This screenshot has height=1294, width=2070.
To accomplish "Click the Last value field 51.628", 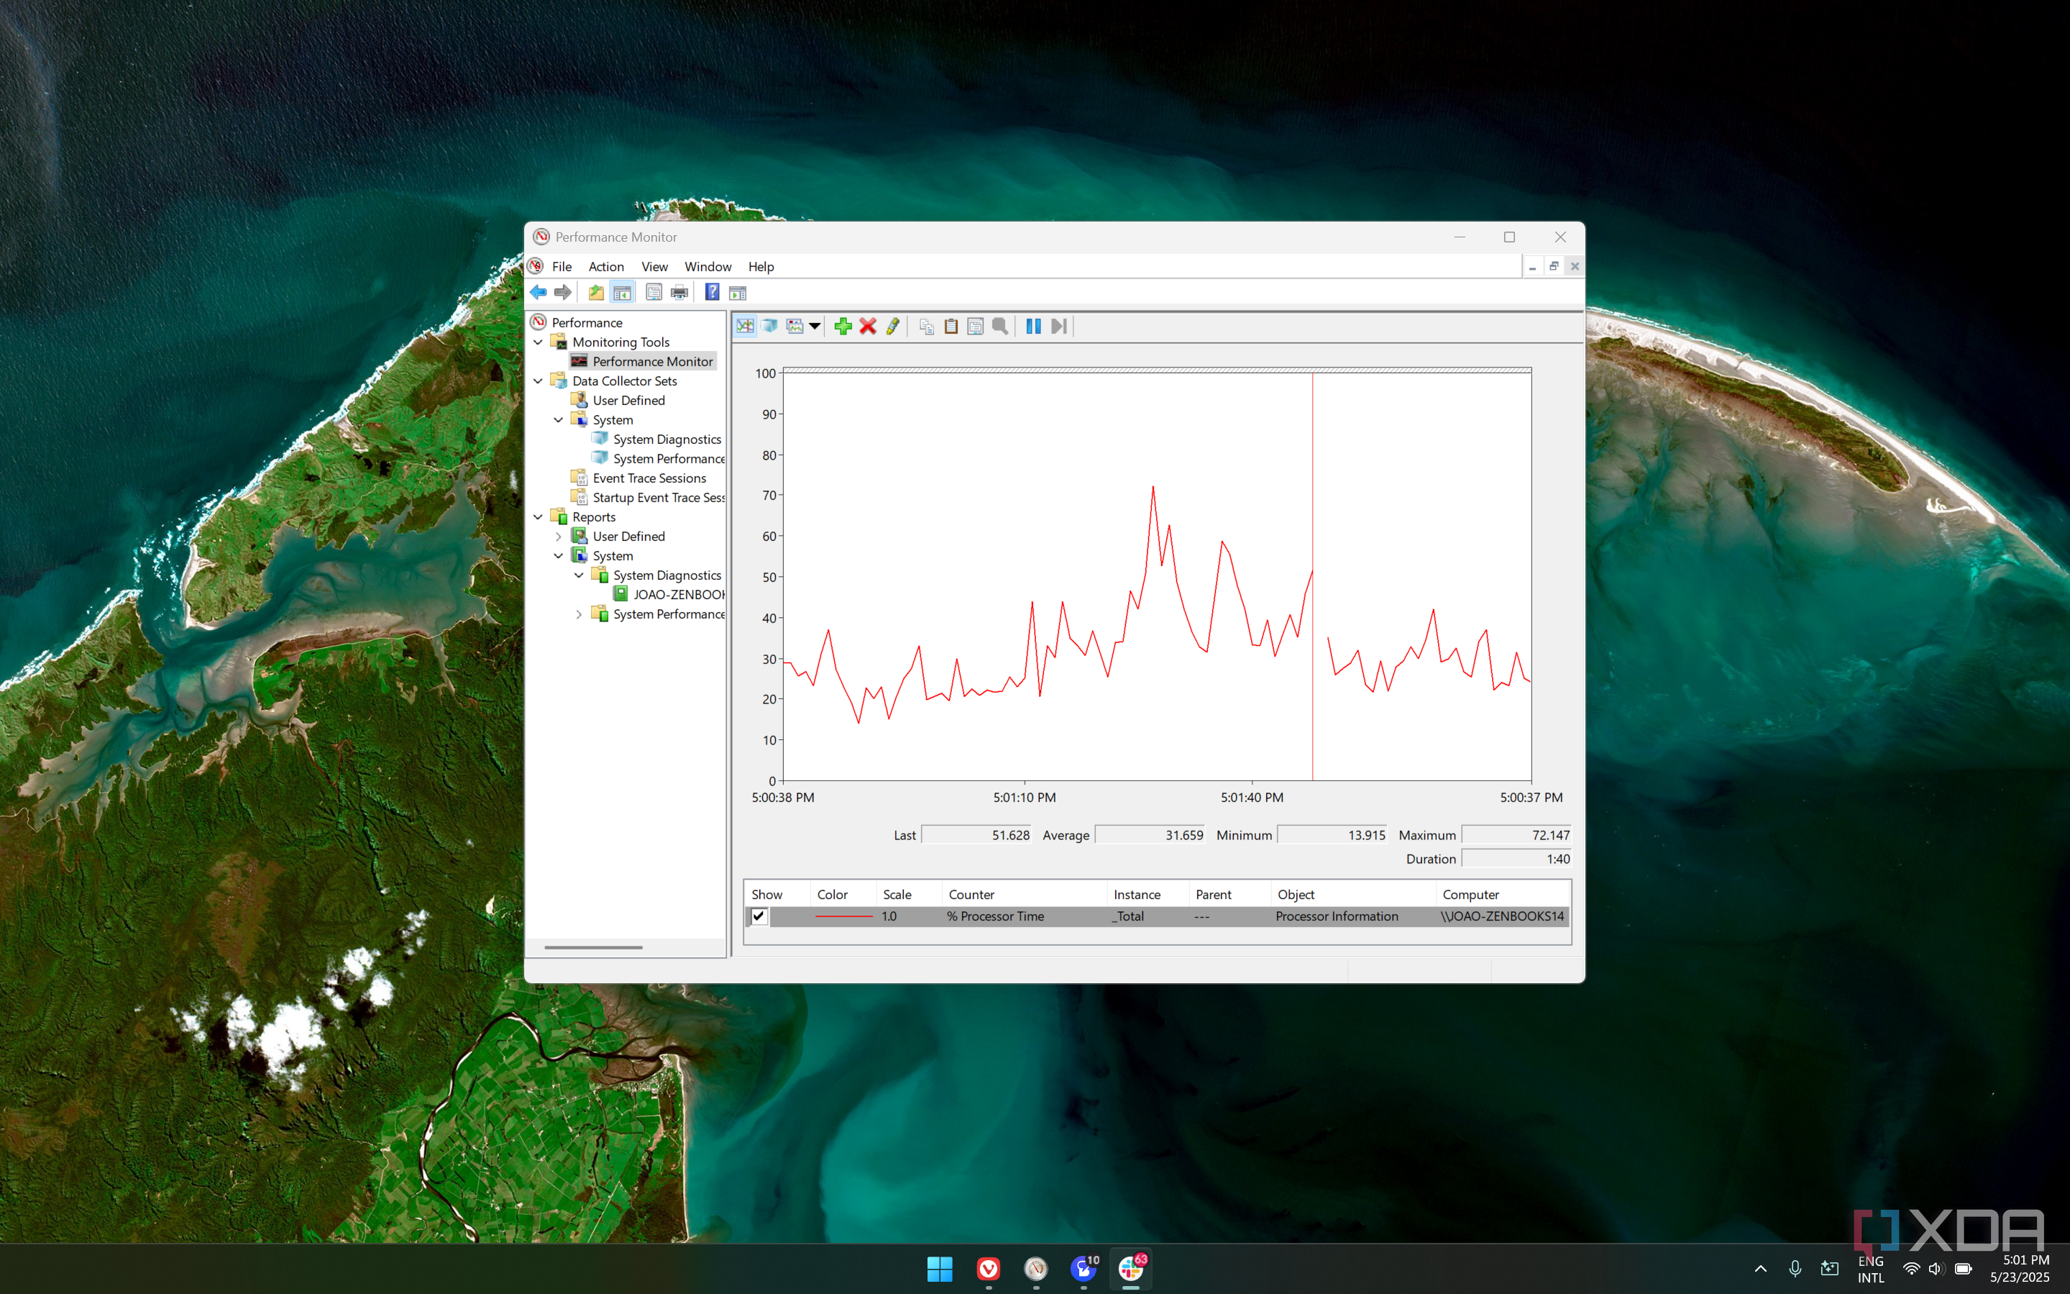I will 976,835.
